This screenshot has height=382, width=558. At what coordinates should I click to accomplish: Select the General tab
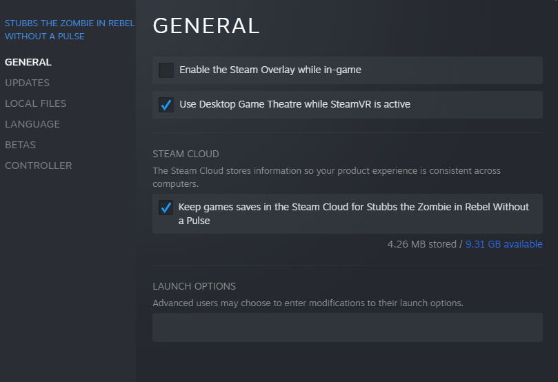point(28,62)
